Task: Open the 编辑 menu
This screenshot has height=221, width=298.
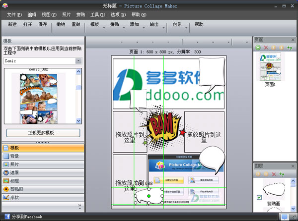Action: tap(32, 14)
